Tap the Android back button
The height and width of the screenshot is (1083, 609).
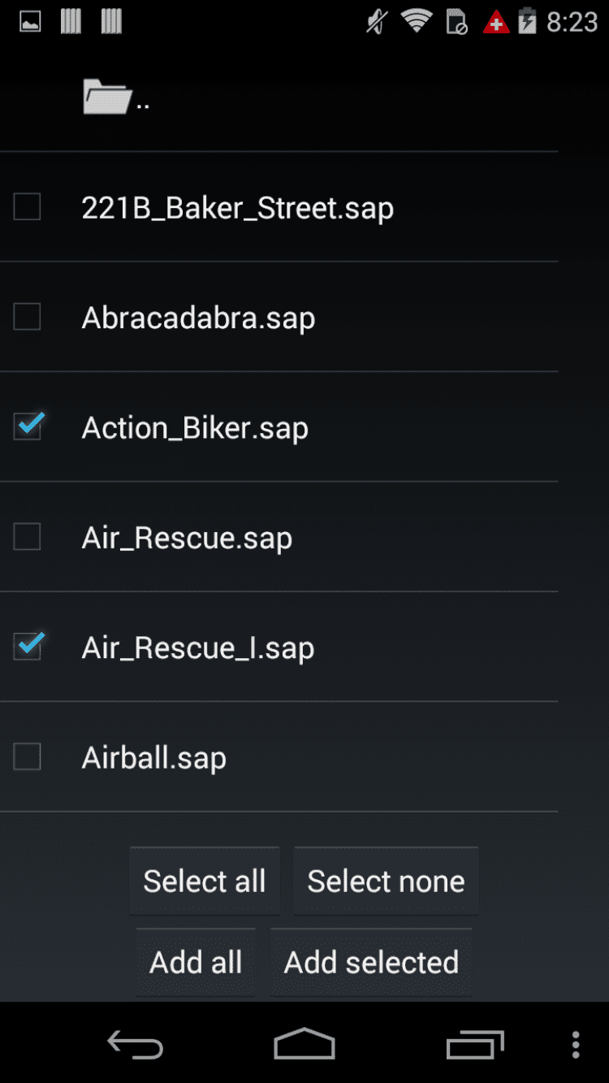point(135,1044)
